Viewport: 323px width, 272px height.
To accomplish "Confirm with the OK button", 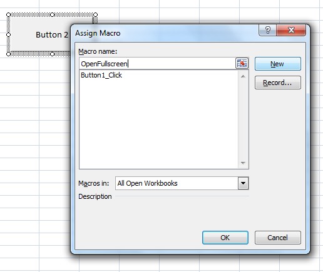I will [225, 238].
